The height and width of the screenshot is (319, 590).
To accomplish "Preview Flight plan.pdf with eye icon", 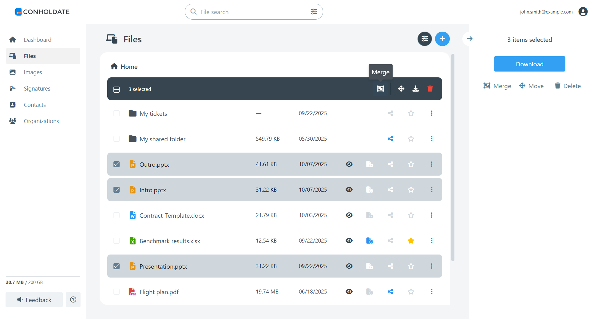I will click(x=349, y=292).
